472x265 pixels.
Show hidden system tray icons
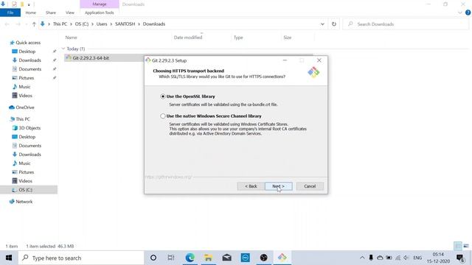coord(362,258)
